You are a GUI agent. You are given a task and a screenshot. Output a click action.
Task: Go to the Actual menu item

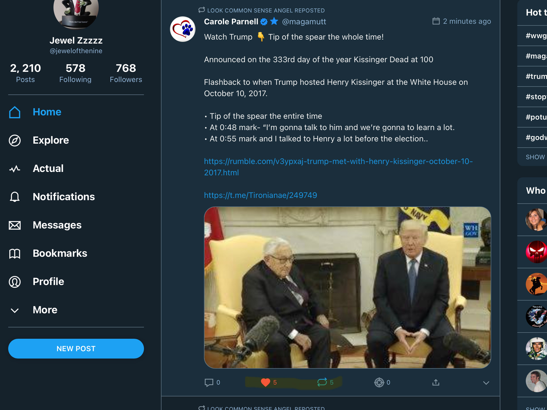point(48,169)
